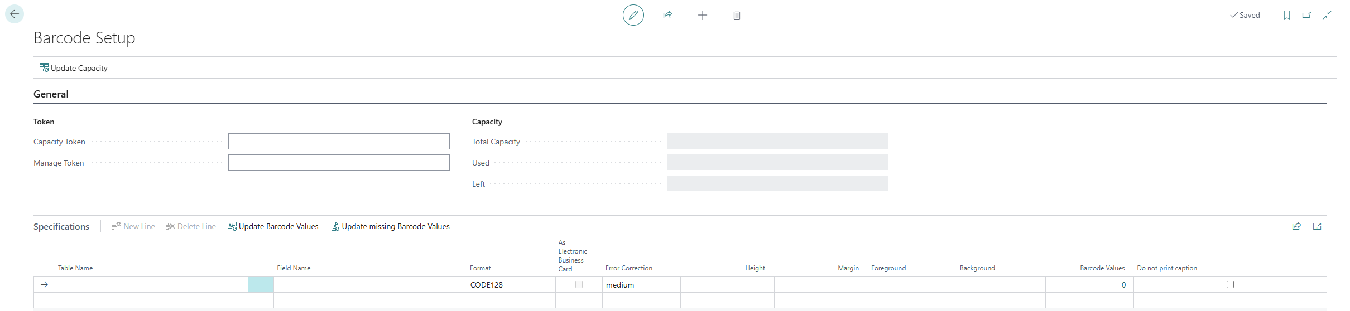Open the CODE128 Format dropdown
This screenshot has width=1350, height=311.
pyautogui.click(x=511, y=285)
